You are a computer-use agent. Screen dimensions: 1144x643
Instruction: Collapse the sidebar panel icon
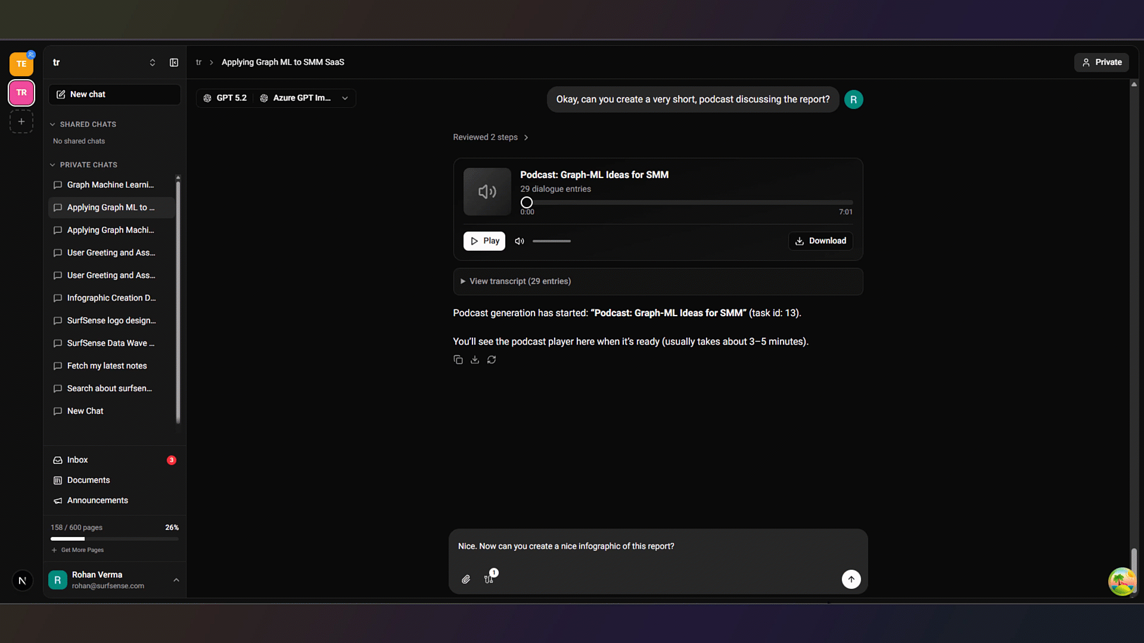click(174, 63)
